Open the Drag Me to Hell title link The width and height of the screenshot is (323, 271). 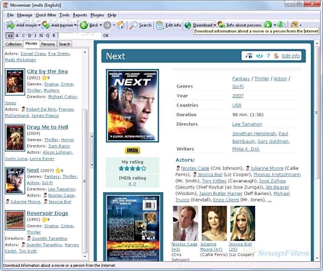tap(47, 127)
